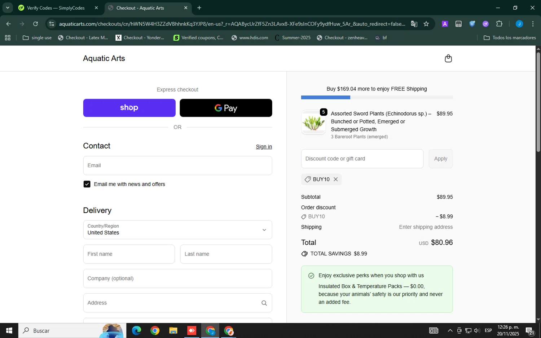
Task: Open Todos los marcadores folder
Action: tap(510, 37)
